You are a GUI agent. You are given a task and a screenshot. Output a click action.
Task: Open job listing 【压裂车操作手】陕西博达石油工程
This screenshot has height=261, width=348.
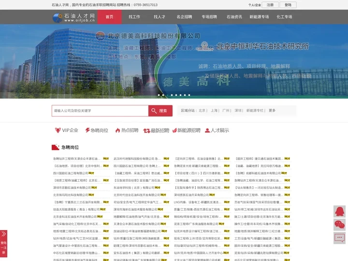[199, 188]
